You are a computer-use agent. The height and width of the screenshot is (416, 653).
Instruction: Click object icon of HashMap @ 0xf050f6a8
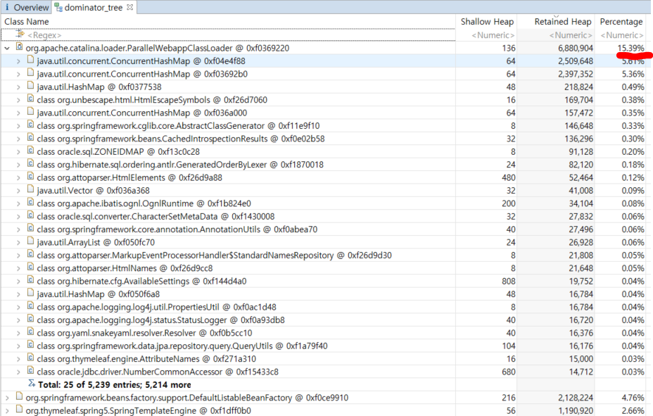coord(30,293)
